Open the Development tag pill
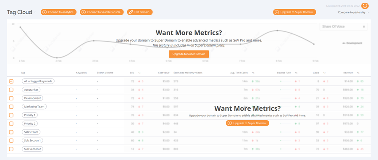This screenshot has width=378, height=160. (x=32, y=98)
